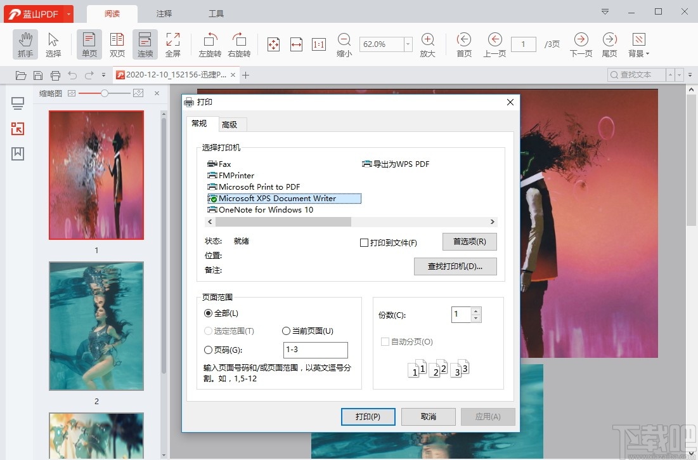Switch to the 高级 tab in the print dialog

pyautogui.click(x=231, y=124)
